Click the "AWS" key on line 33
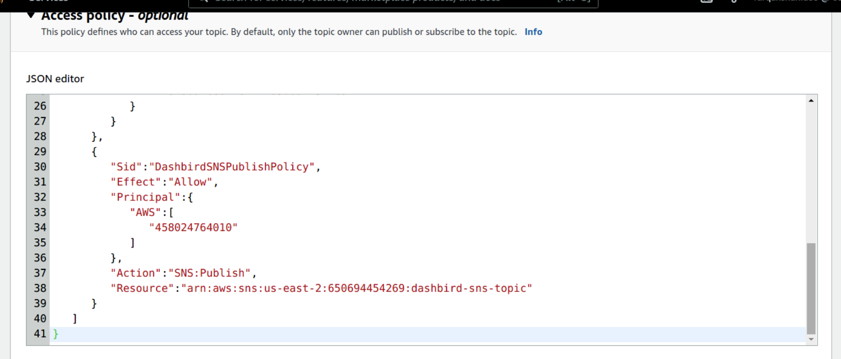 tap(145, 213)
